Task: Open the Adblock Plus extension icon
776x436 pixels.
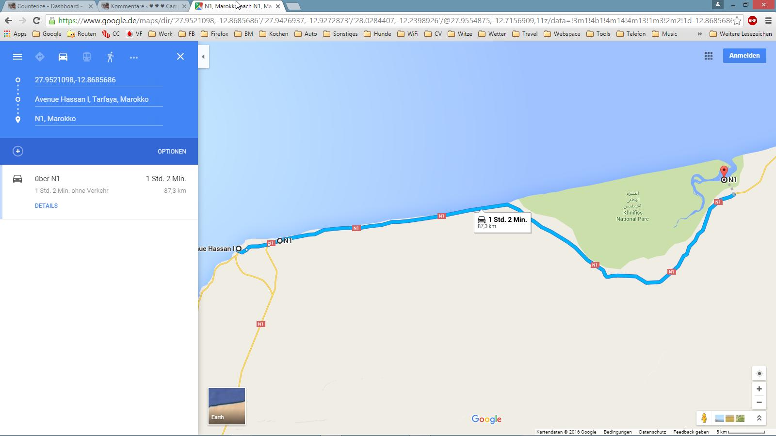Action: coord(753,20)
